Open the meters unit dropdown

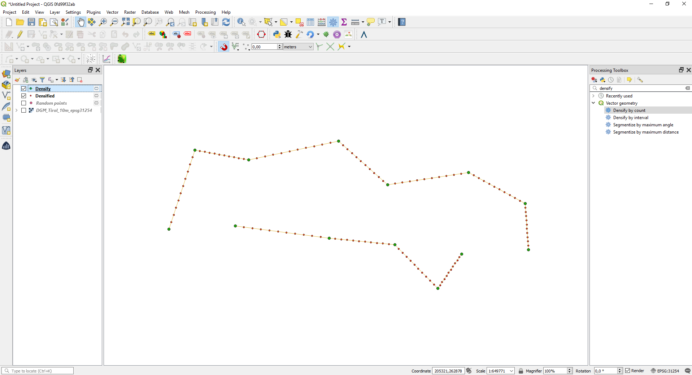point(298,47)
